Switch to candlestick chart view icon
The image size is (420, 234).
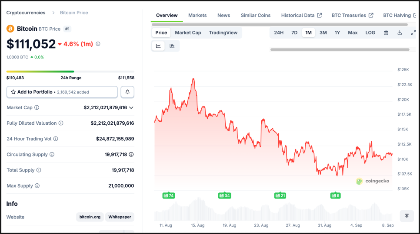pyautogui.click(x=172, y=46)
